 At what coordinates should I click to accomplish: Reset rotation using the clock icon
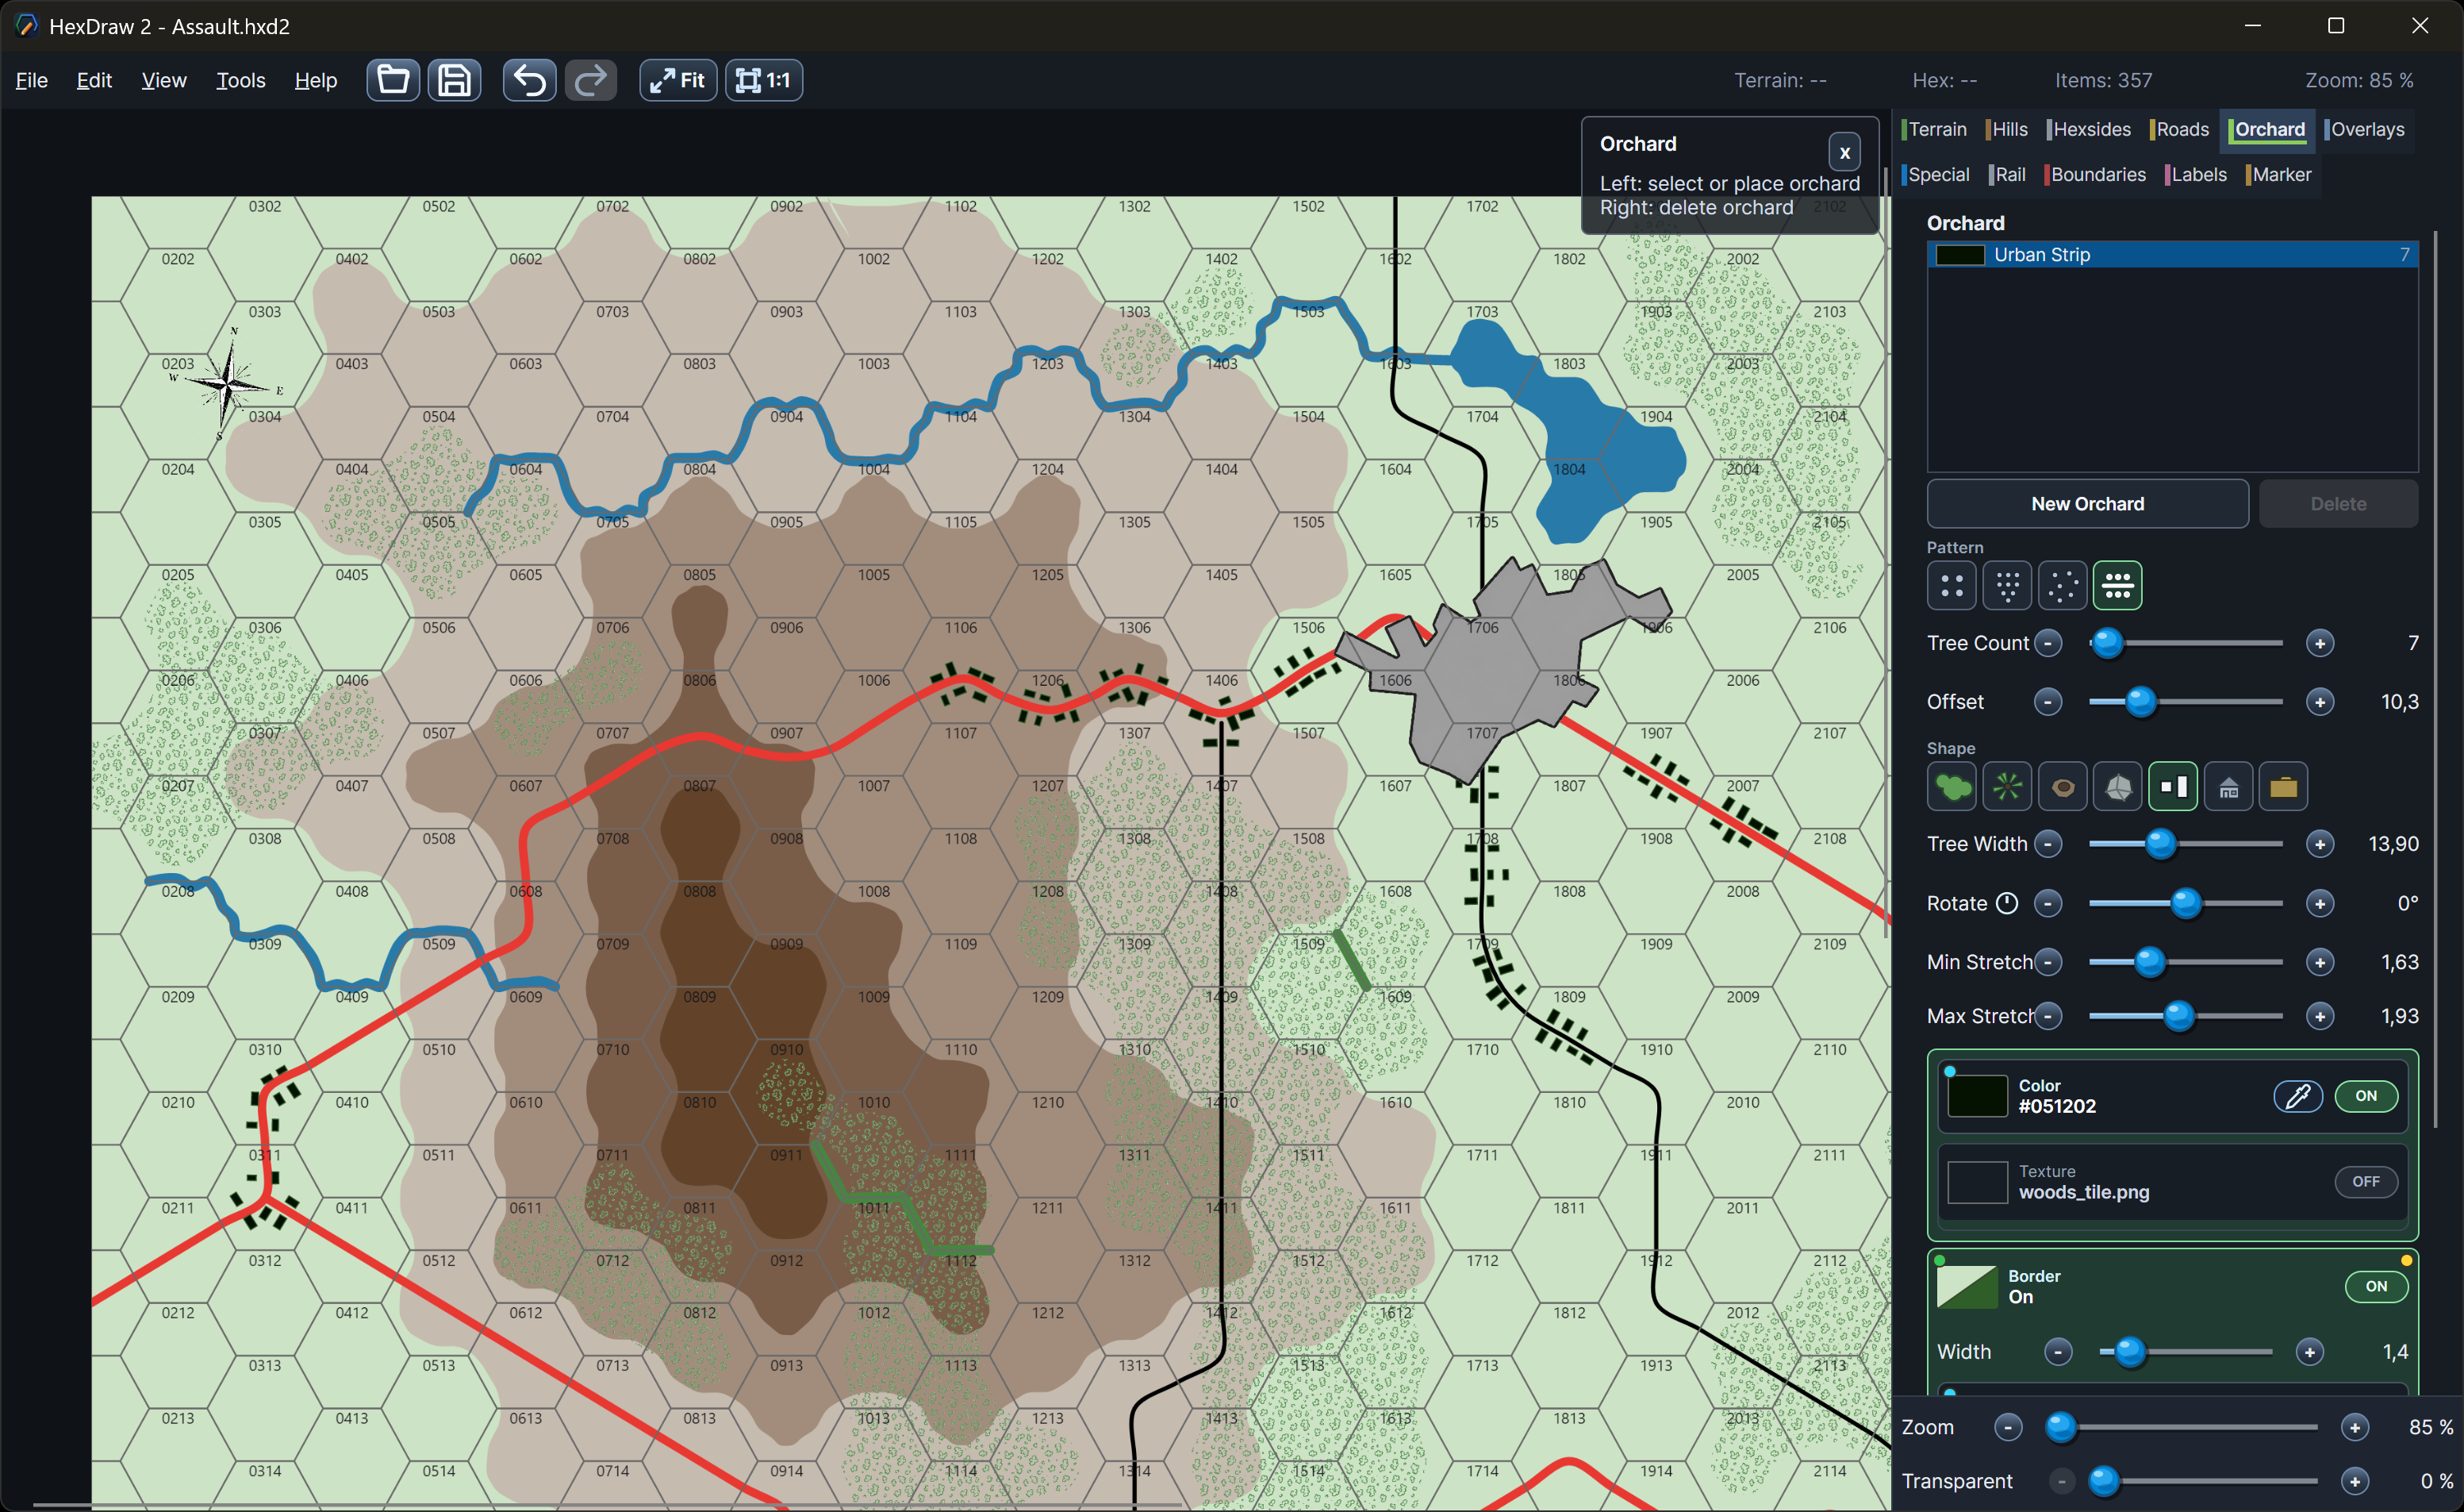[x=2006, y=902]
